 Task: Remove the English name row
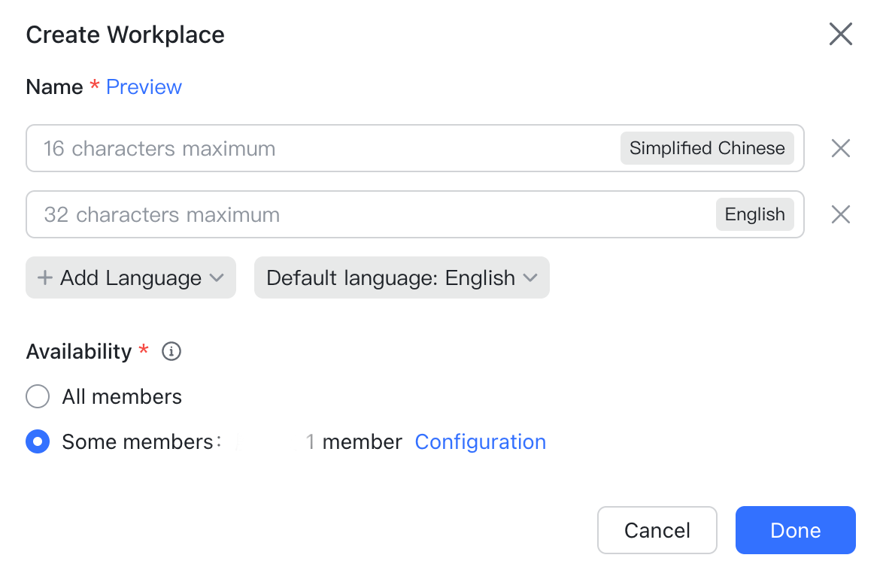click(840, 215)
